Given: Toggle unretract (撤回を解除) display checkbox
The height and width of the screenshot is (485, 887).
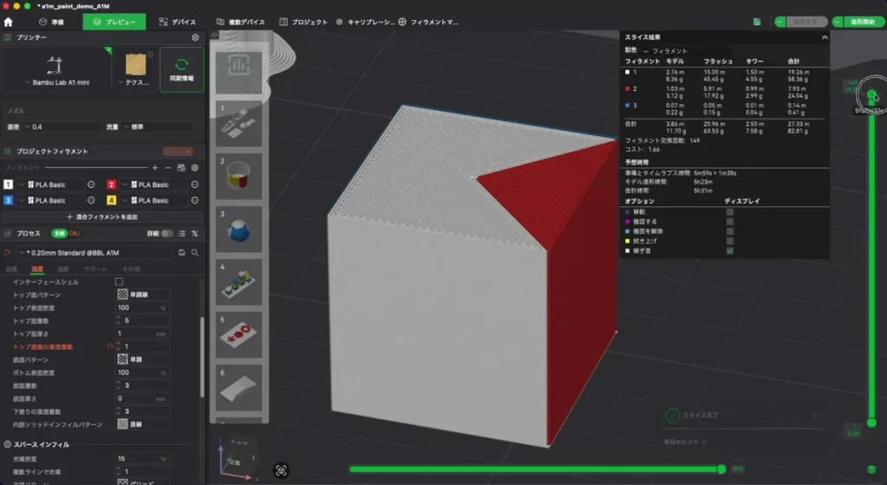Looking at the screenshot, I should click(x=729, y=231).
